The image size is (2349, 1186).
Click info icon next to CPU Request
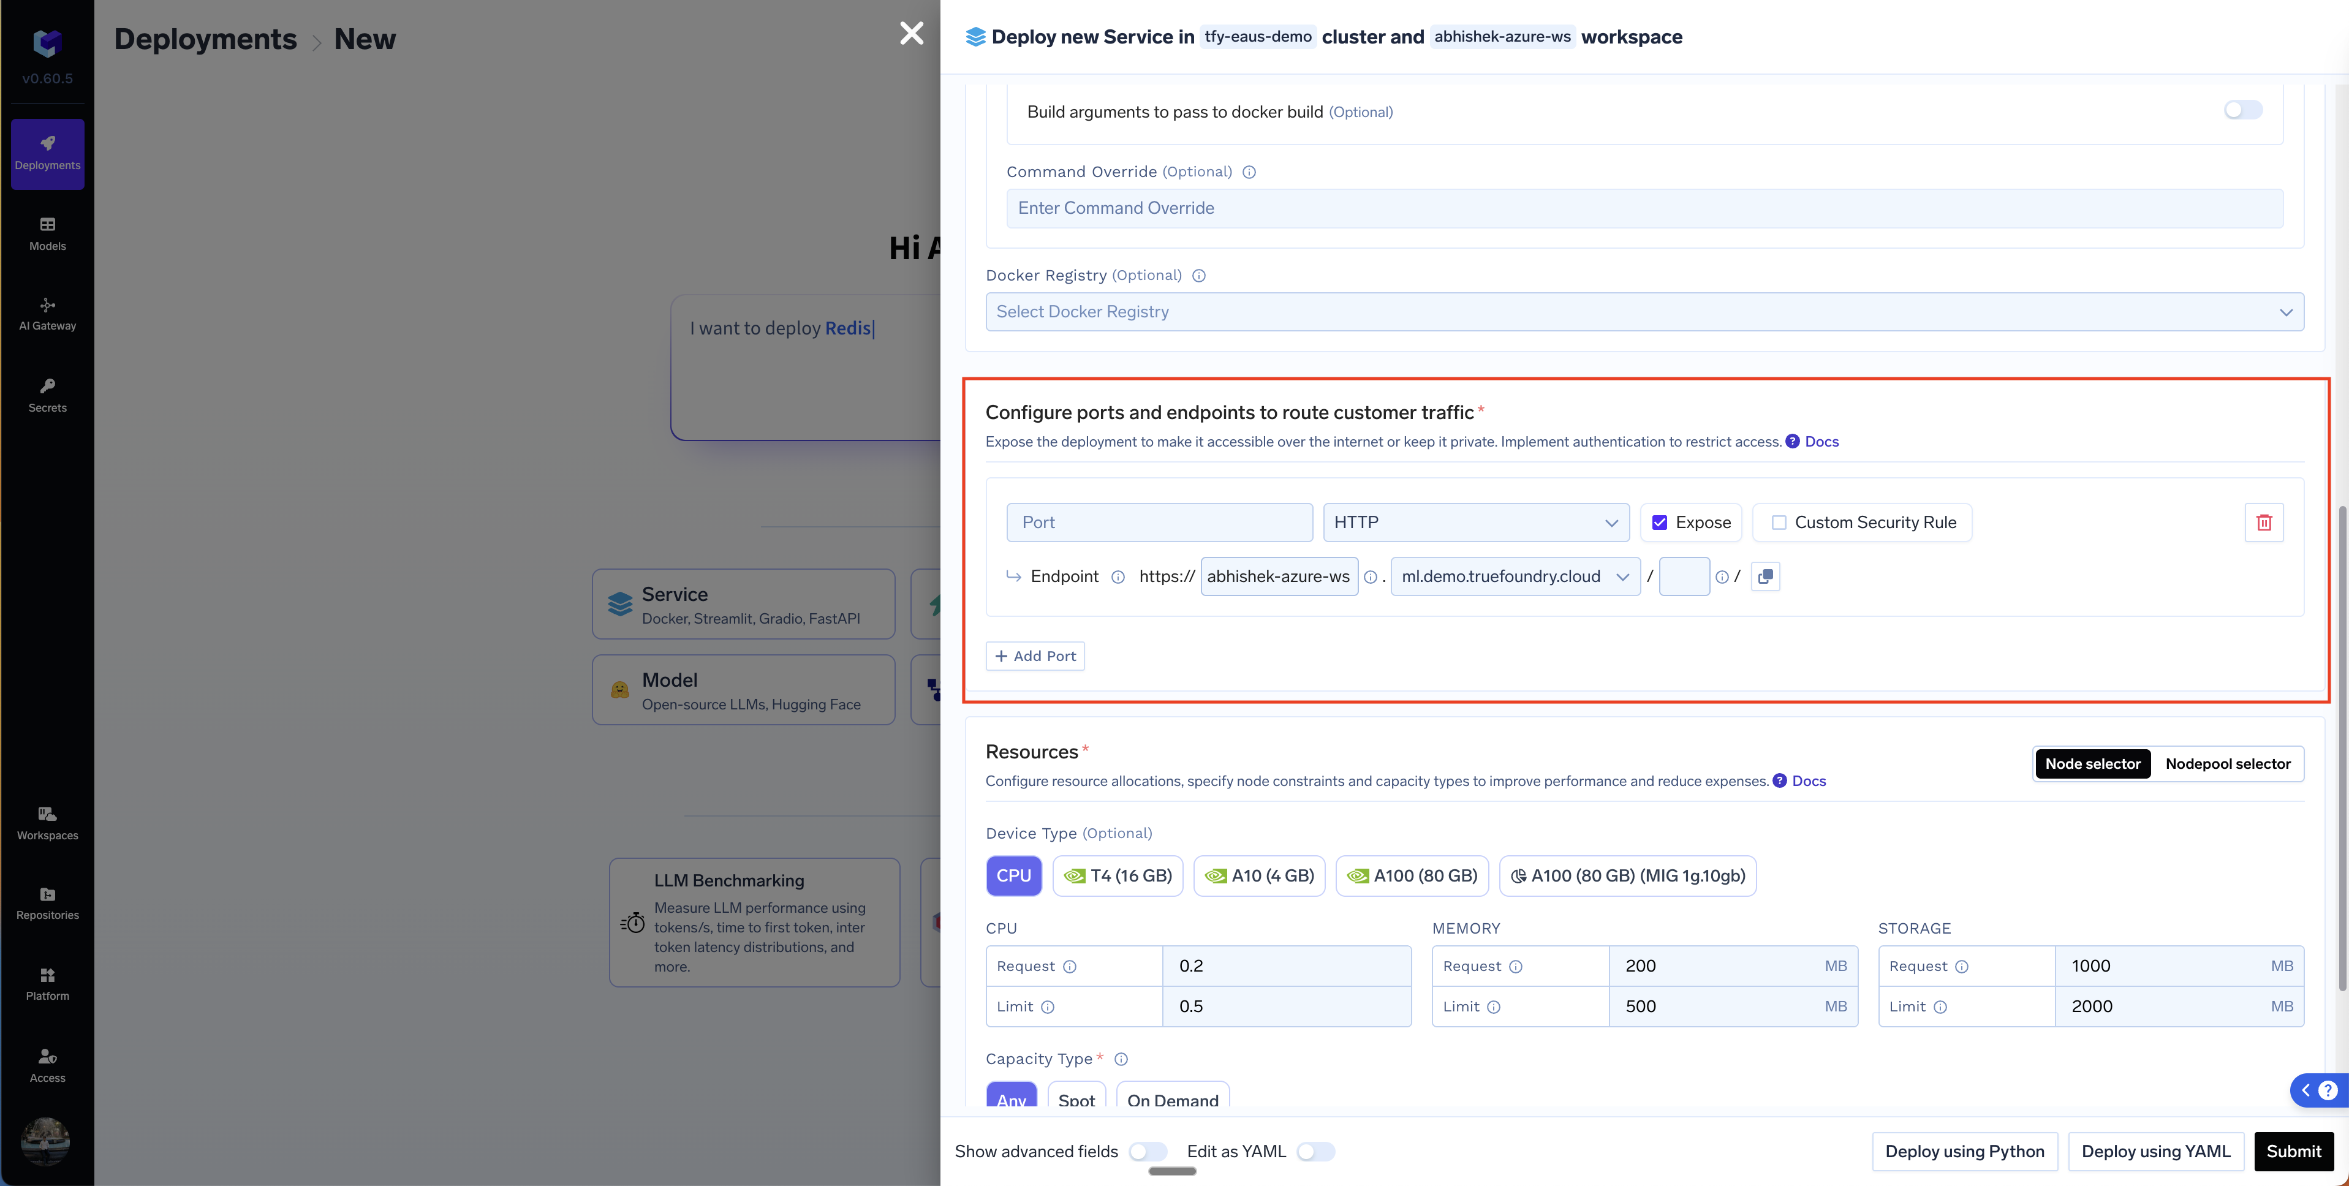pyautogui.click(x=1070, y=966)
